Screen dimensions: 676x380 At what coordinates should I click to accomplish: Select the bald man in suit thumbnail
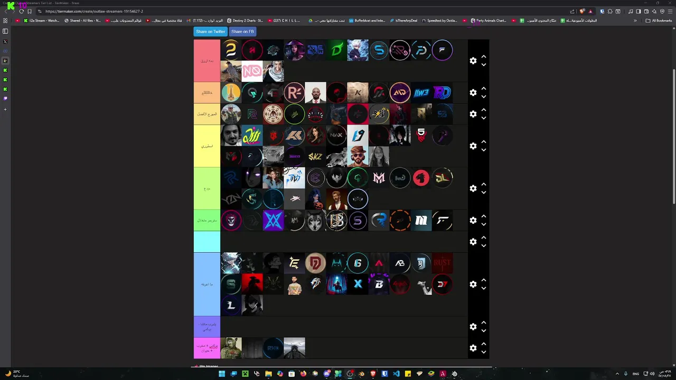pos(315,93)
